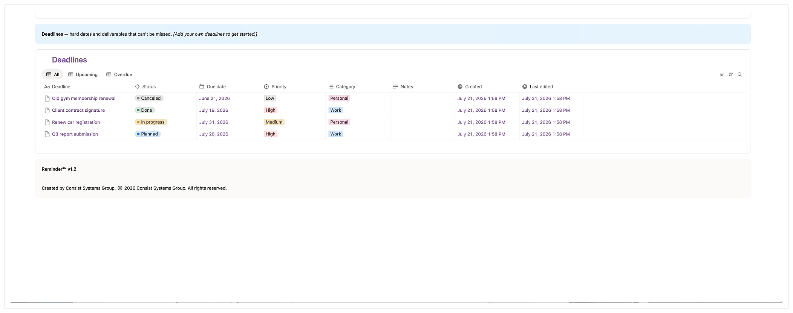
Task: Switch to the Overdue view tab
Action: (x=119, y=74)
